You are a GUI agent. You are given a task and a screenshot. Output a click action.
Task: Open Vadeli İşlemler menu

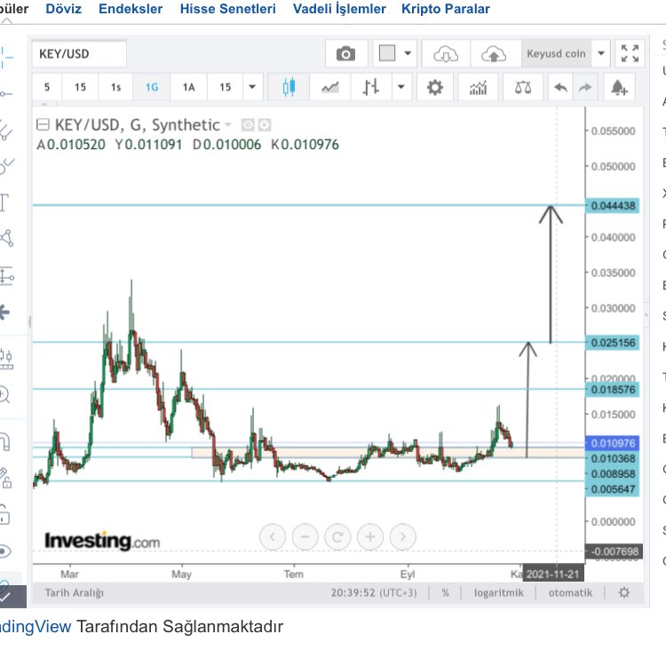[339, 9]
